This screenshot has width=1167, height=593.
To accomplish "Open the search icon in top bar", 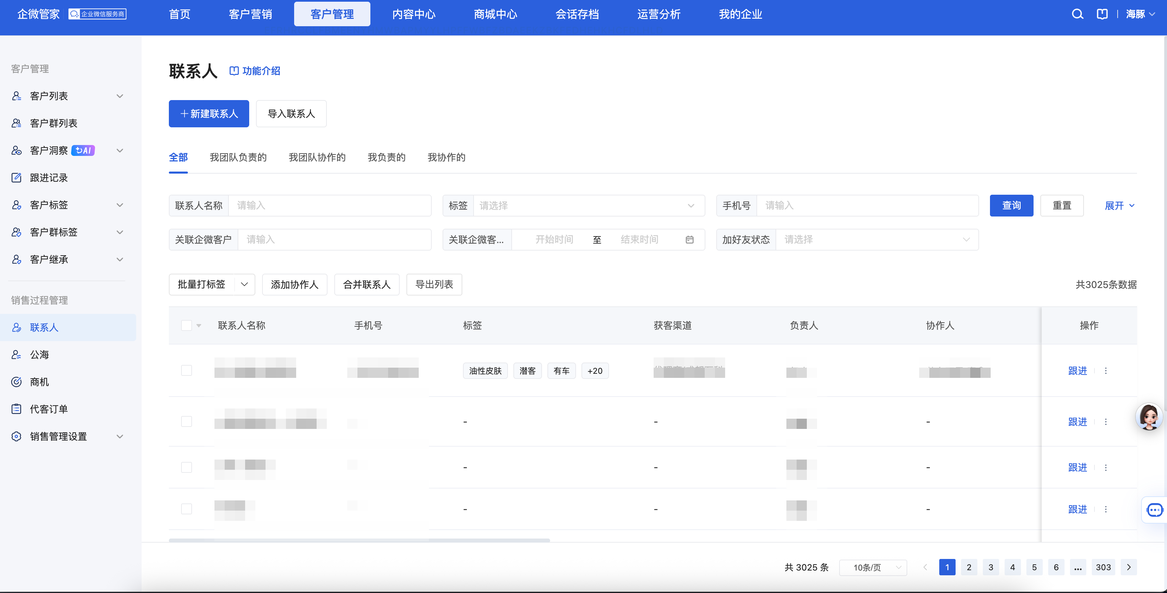I will (1077, 14).
